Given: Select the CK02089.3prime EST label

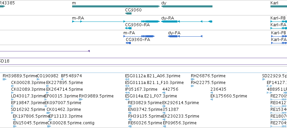Looking at the screenshot, I should pos(28,89).
